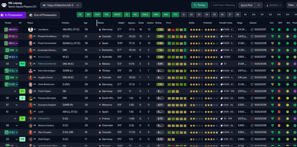Click the Wnt status badge for Fátima Guatemala

click(x=22, y=64)
